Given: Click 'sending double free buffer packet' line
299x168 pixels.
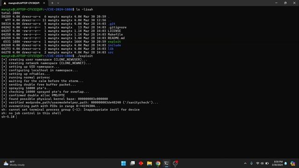Looking at the screenshot, I should click(x=39, y=84).
